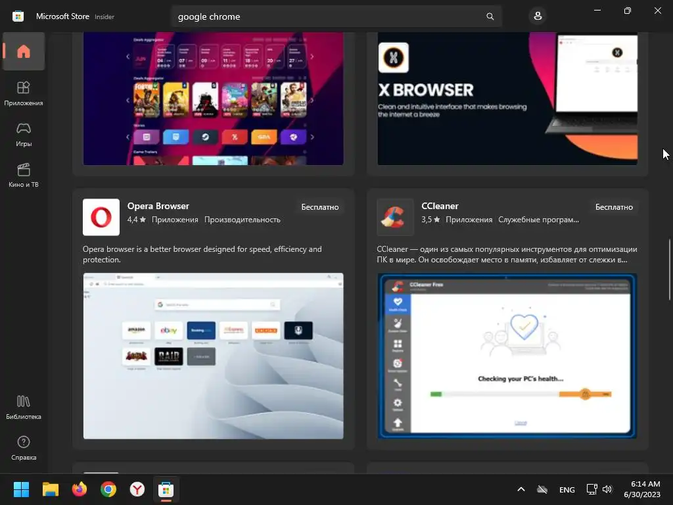Open the network display tray icon
The height and width of the screenshot is (505, 673).
tap(592, 489)
